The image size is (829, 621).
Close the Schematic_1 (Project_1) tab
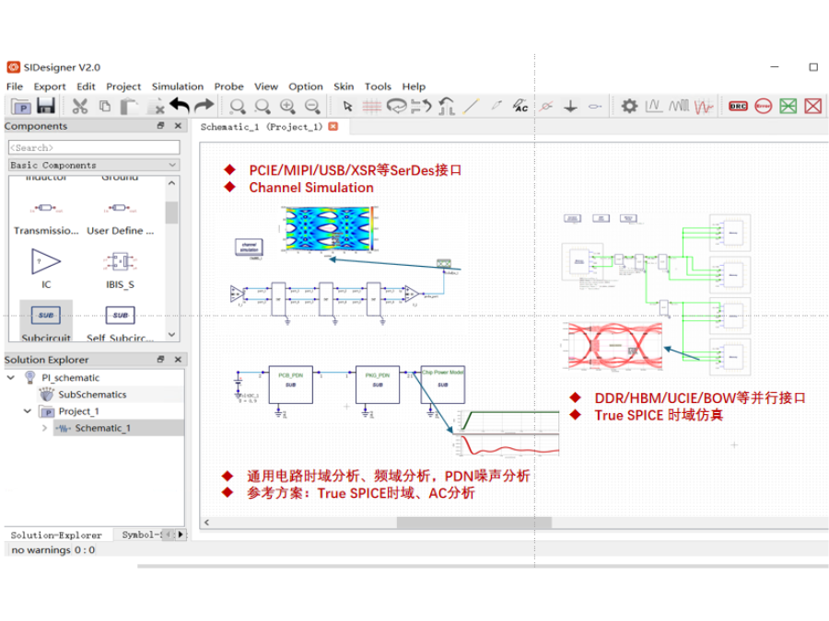click(333, 127)
